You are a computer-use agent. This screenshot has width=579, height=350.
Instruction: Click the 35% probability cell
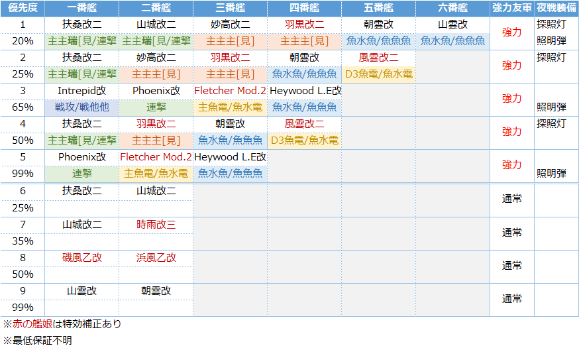(x=23, y=241)
